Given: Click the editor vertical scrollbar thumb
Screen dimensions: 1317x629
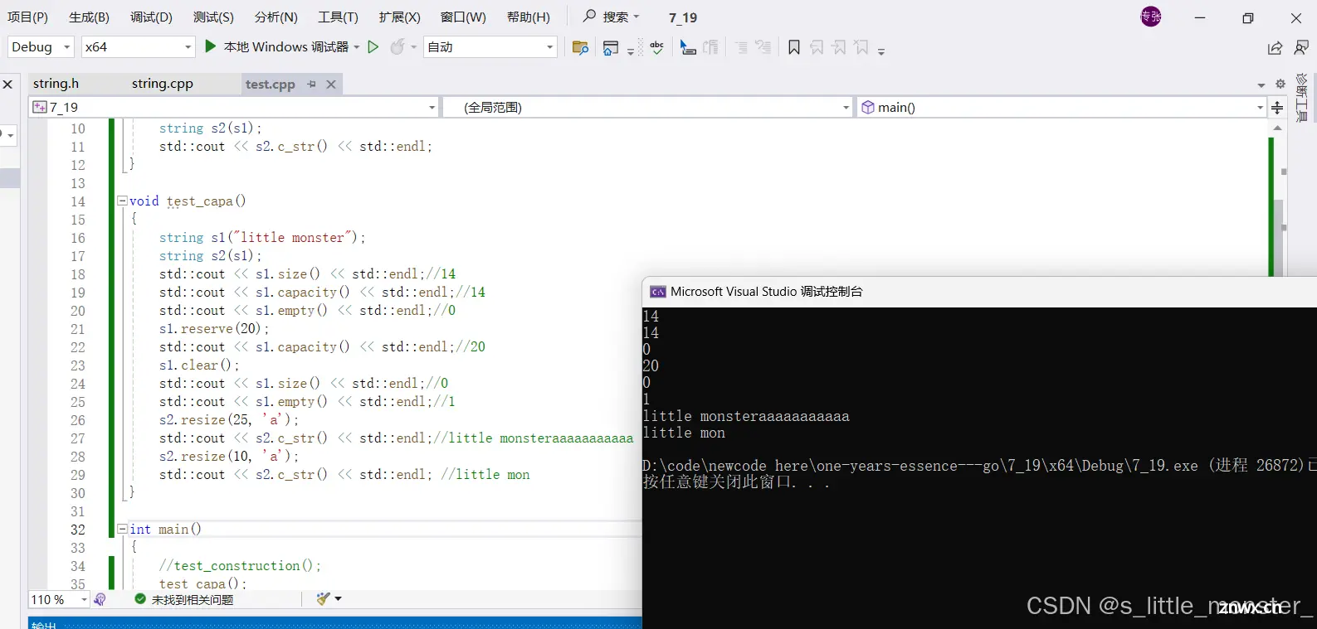Looking at the screenshot, I should (1279, 239).
